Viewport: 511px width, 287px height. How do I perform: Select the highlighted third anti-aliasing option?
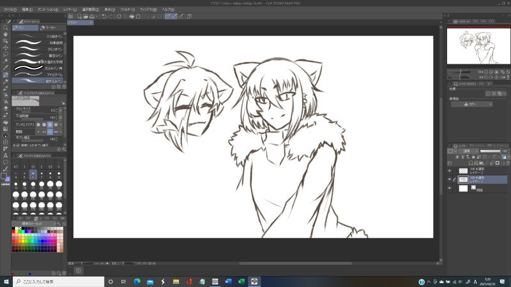pyautogui.click(x=50, y=124)
